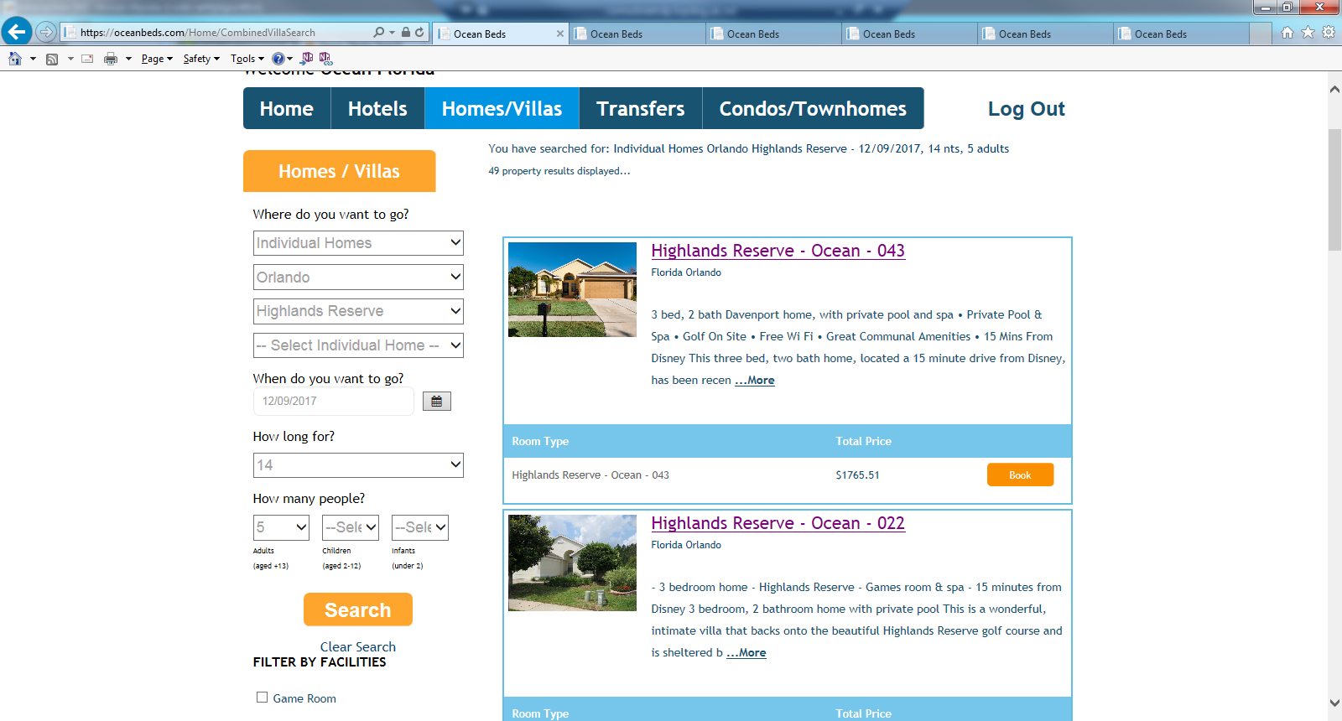Viewport: 1342px width, 721px height.
Task: Expand the arrow next to the feeds icon
Action: [70, 59]
